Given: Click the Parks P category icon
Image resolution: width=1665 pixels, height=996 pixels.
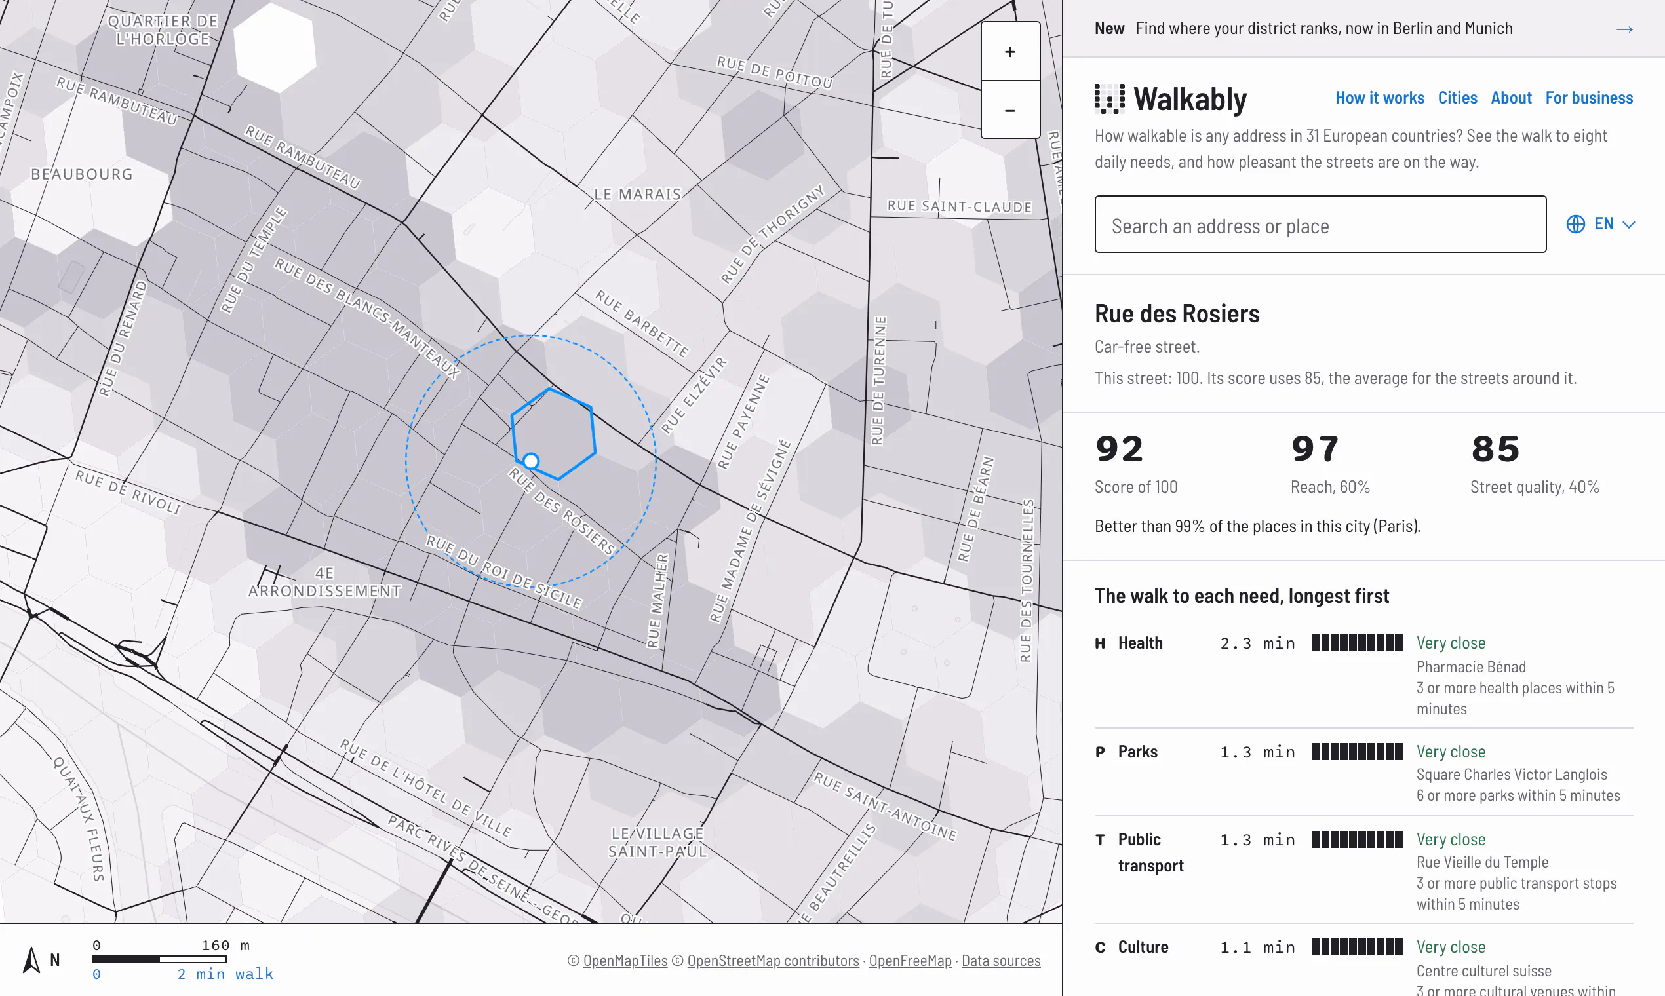Looking at the screenshot, I should (x=1100, y=752).
